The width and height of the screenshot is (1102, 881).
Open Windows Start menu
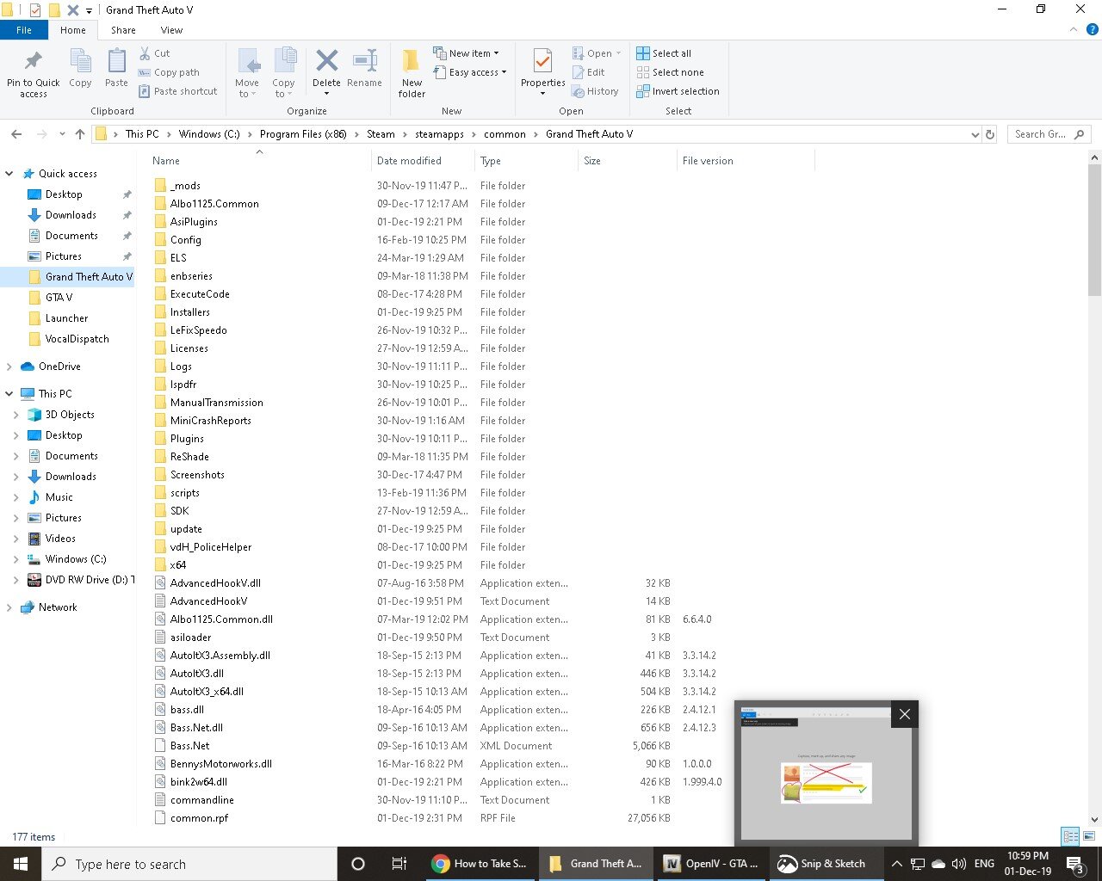[21, 864]
